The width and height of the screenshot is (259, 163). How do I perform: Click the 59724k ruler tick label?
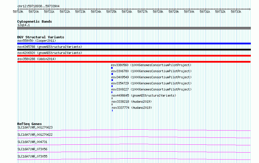[96, 12]
